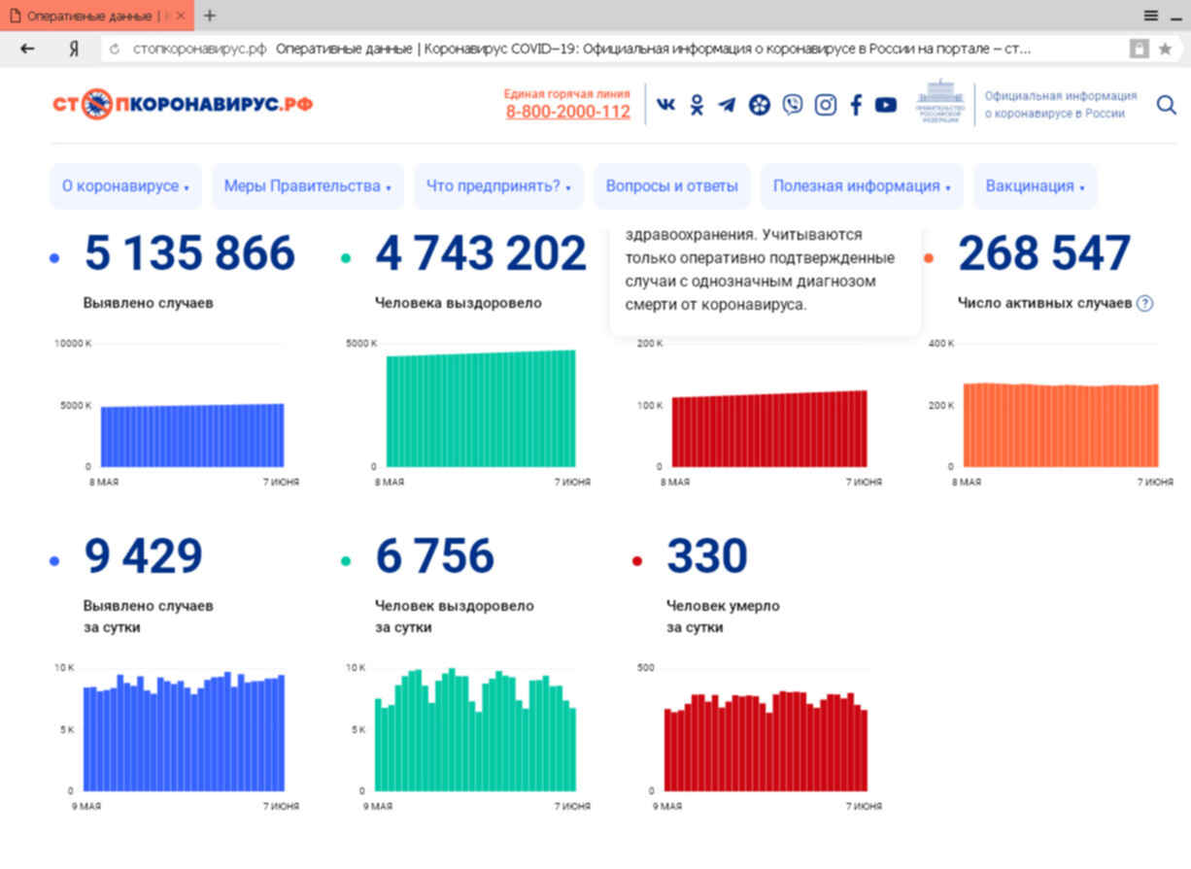
Task: Click the Yandex Zen icon in header
Action: [x=760, y=105]
